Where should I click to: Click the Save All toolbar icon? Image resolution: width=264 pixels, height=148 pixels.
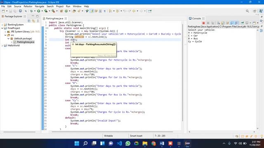[15, 11]
